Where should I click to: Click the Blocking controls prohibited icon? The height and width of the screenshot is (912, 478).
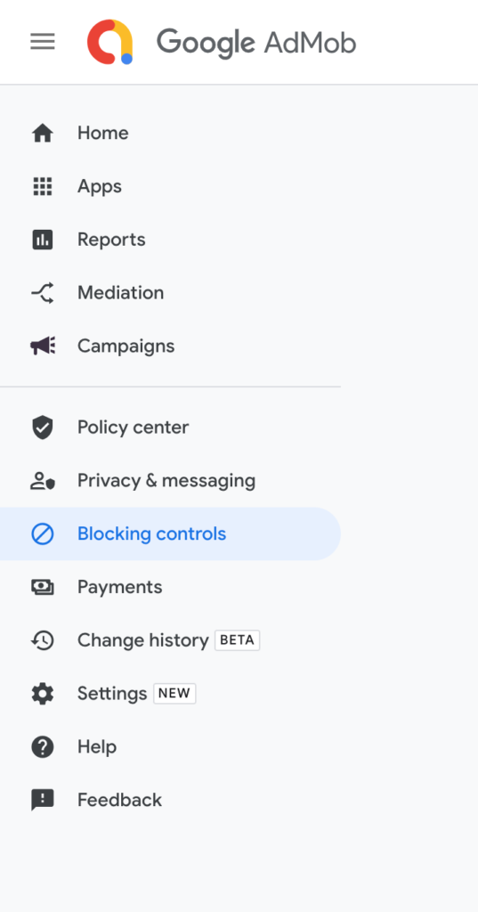coord(43,534)
